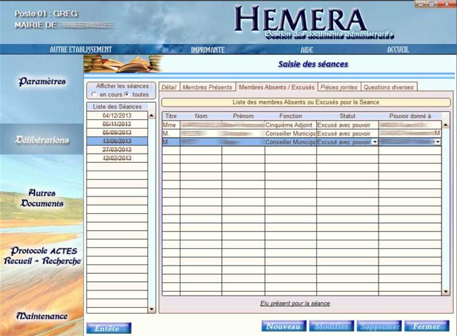Viewport: 457px width, 336px height.
Task: Open the Membres Présents tab
Action: pos(207,87)
